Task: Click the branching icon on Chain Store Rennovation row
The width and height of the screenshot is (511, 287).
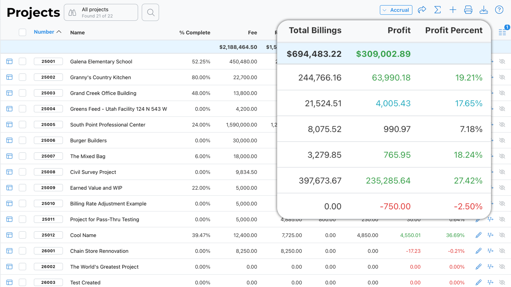Action: point(491,251)
